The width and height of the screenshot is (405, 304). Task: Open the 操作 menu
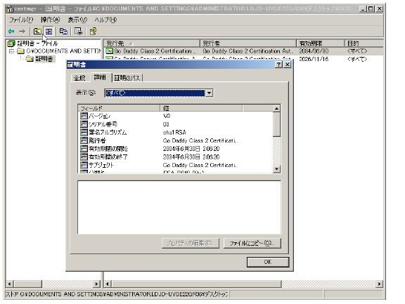(x=50, y=20)
